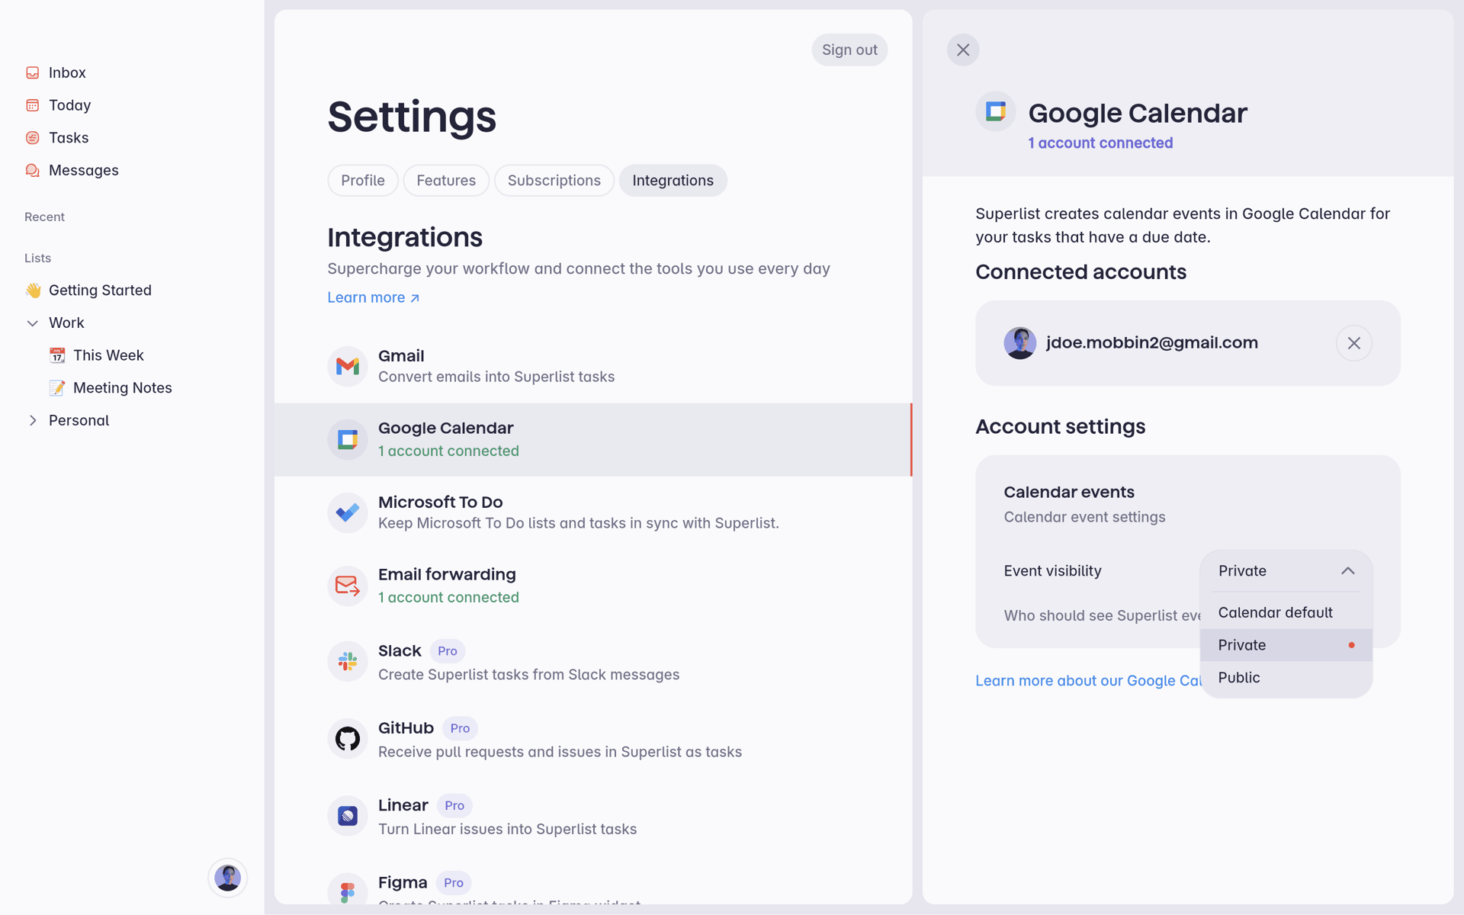Select the Slack integration title
1464x915 pixels.
[400, 651]
